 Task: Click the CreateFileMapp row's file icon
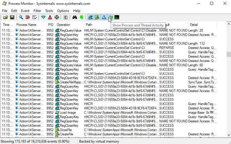pos(57,82)
